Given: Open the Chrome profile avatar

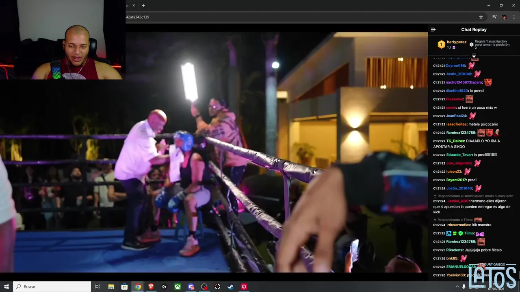Looking at the screenshot, I should click(504, 17).
